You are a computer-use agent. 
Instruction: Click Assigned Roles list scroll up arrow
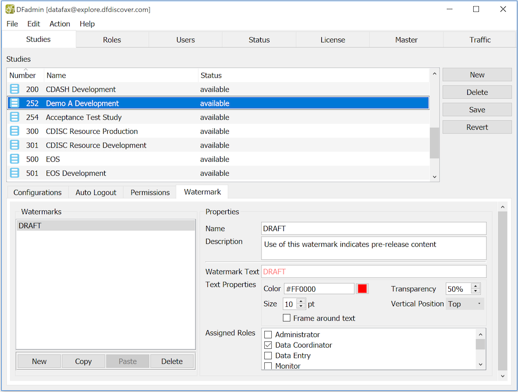point(480,334)
